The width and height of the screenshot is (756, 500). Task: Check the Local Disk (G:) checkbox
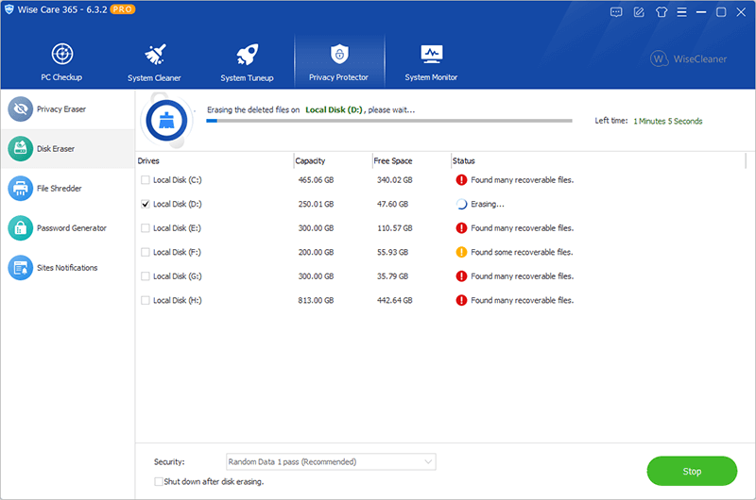[146, 276]
